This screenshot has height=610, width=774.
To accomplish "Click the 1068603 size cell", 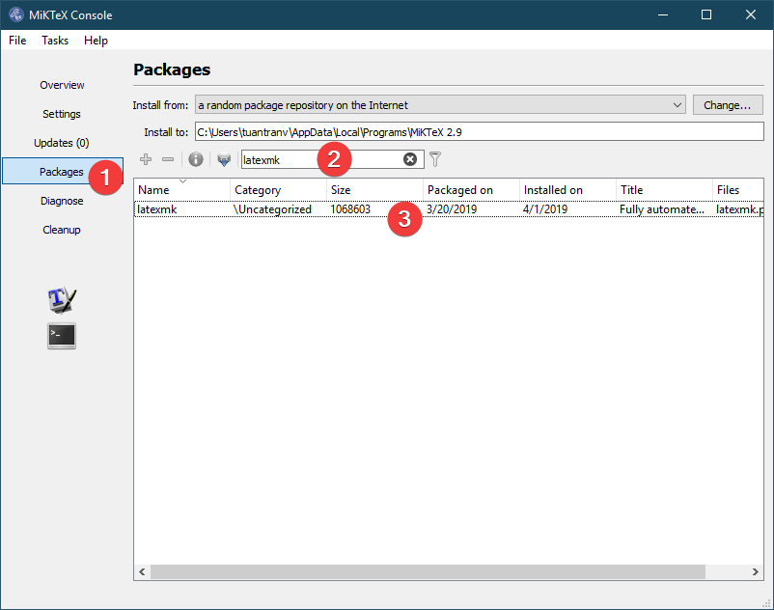I will click(350, 209).
